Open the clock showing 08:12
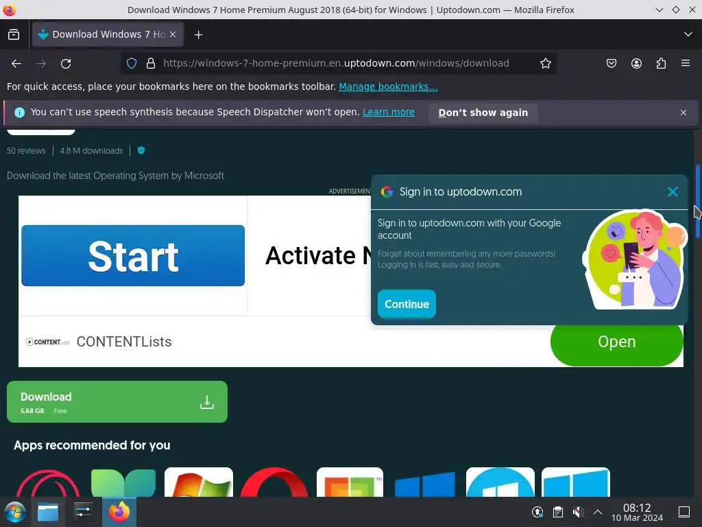 pyautogui.click(x=637, y=512)
